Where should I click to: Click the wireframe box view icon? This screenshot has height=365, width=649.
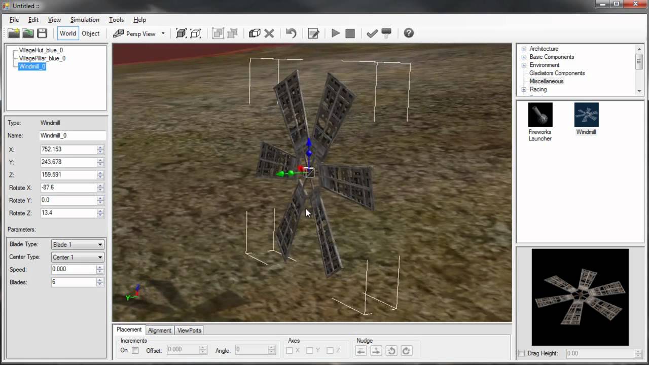pos(196,33)
